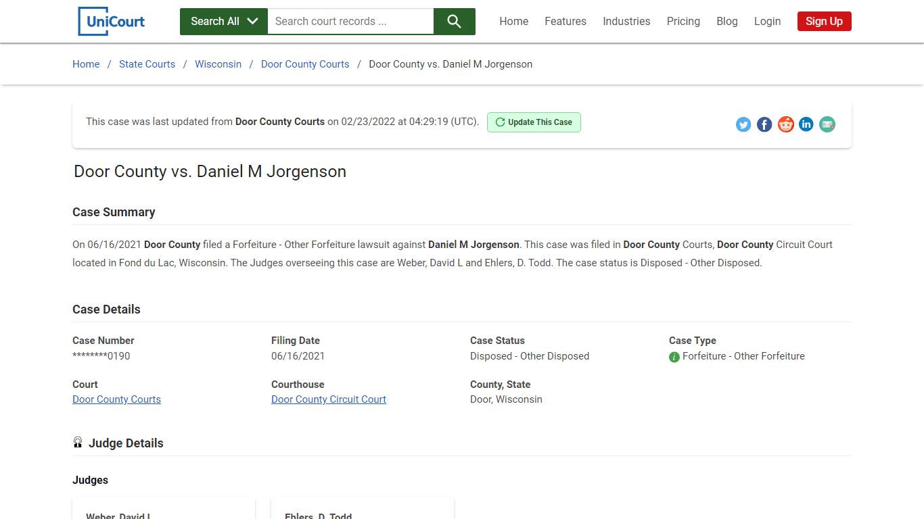Viewport: 924px width, 519px height.
Task: Share case on Reddit
Action: pyautogui.click(x=785, y=124)
